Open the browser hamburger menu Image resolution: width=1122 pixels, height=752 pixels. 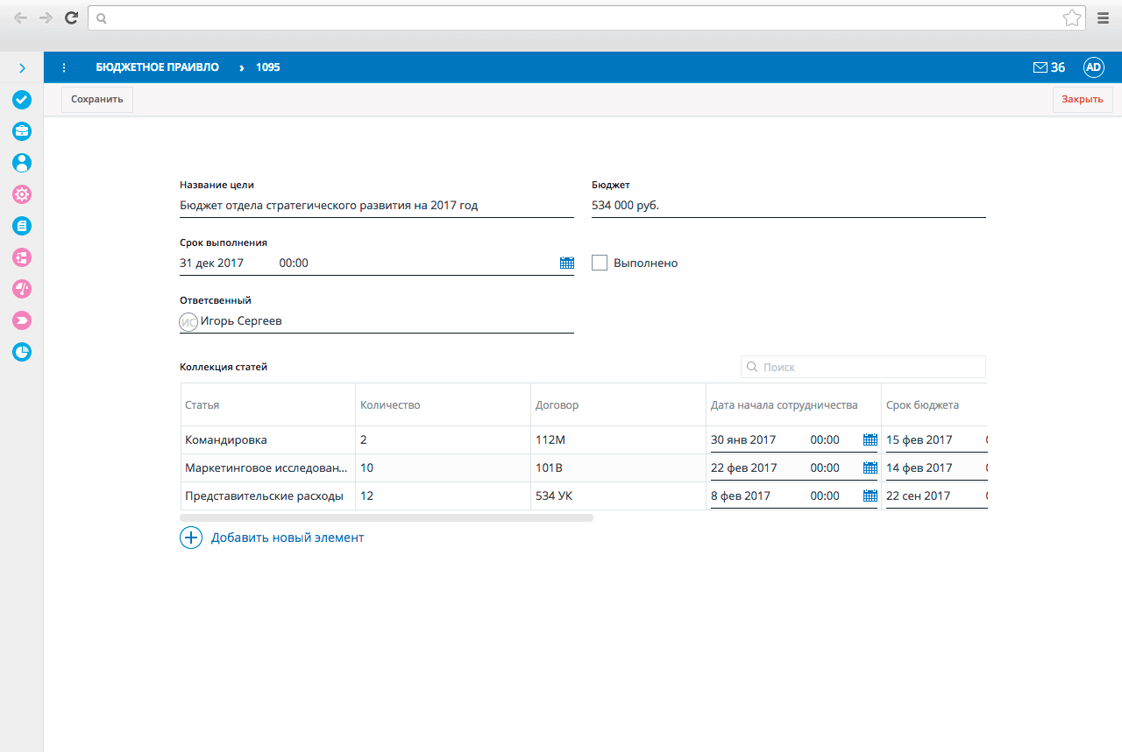(1103, 18)
